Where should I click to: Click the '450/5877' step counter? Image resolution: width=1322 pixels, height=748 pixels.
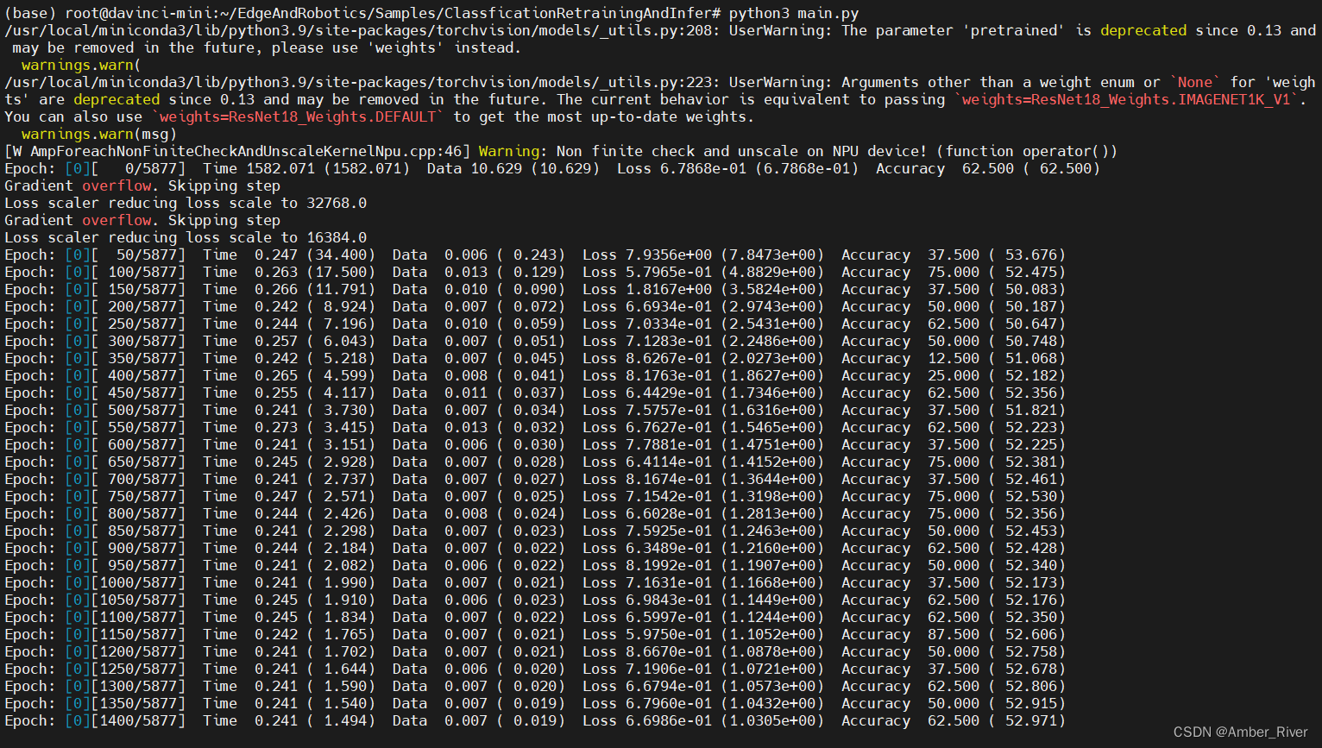click(142, 393)
